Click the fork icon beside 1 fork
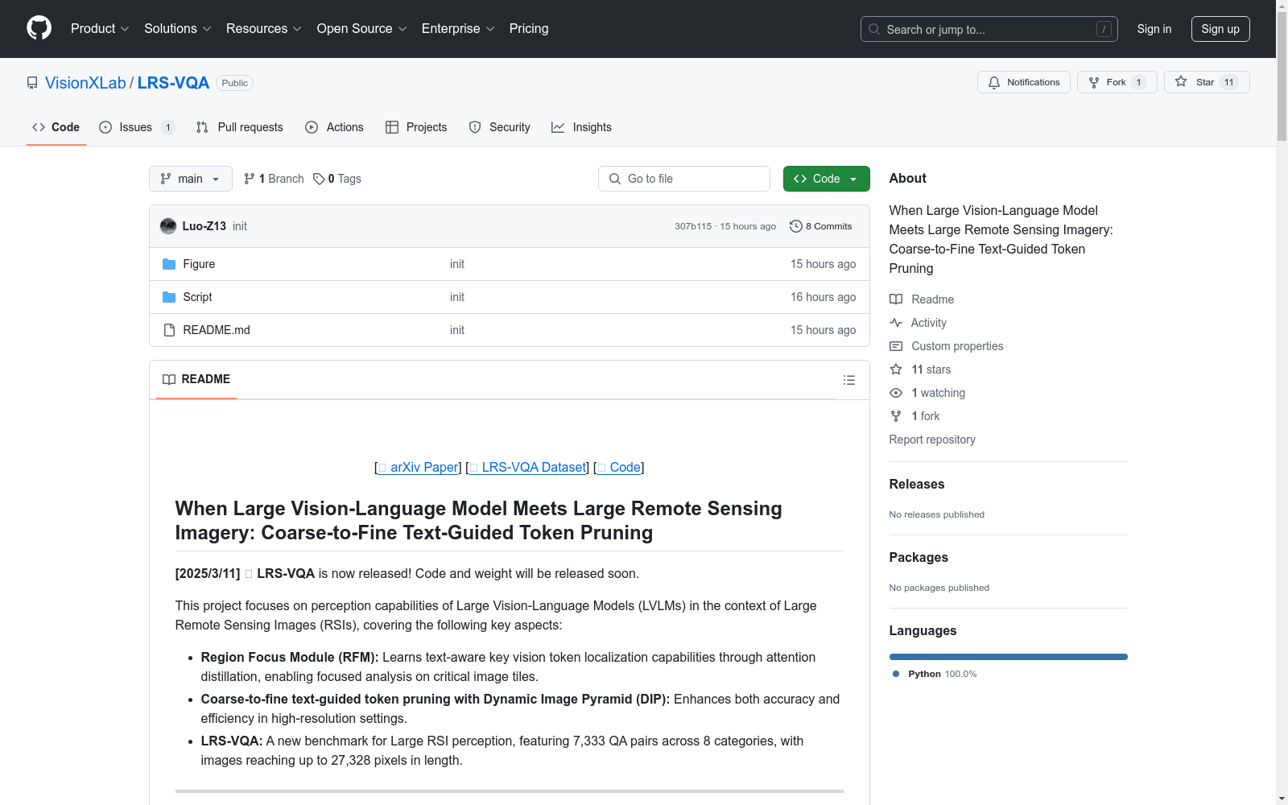The height and width of the screenshot is (805, 1288). click(896, 416)
